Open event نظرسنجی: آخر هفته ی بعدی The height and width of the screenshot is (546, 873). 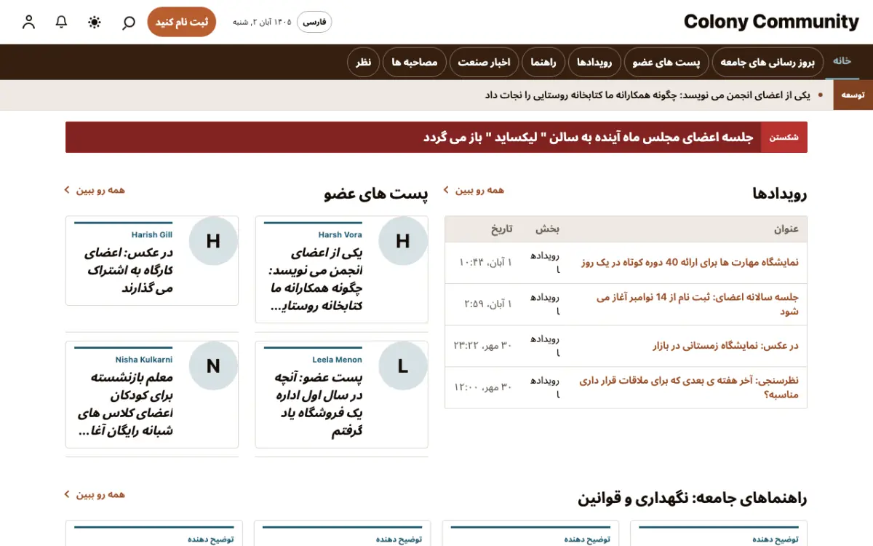(x=689, y=387)
